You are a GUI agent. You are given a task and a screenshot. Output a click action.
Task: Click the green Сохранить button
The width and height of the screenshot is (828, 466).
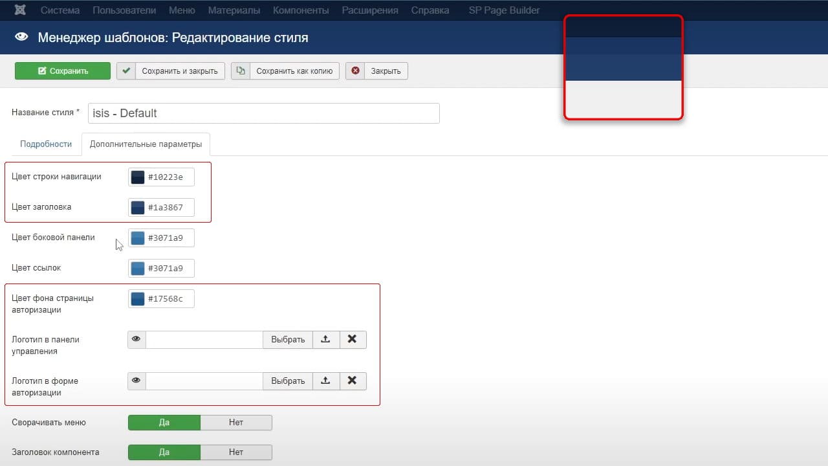pos(63,71)
